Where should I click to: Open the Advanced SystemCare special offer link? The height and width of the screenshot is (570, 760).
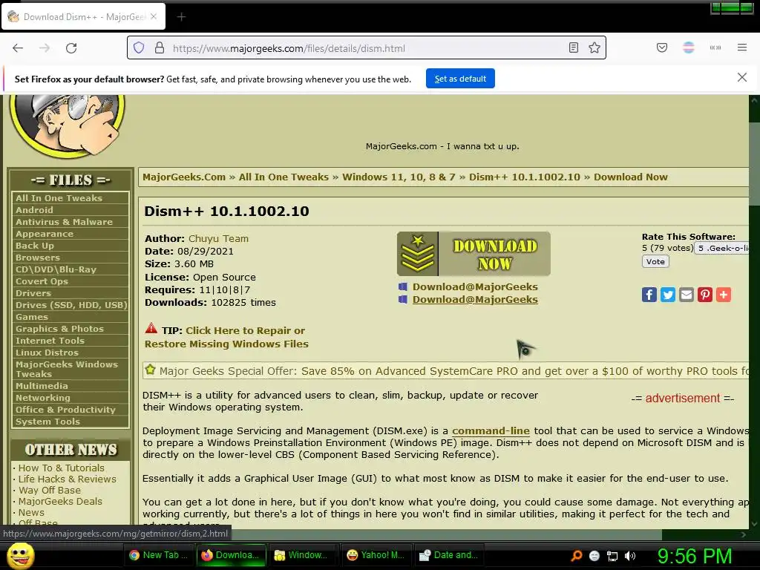(454, 371)
